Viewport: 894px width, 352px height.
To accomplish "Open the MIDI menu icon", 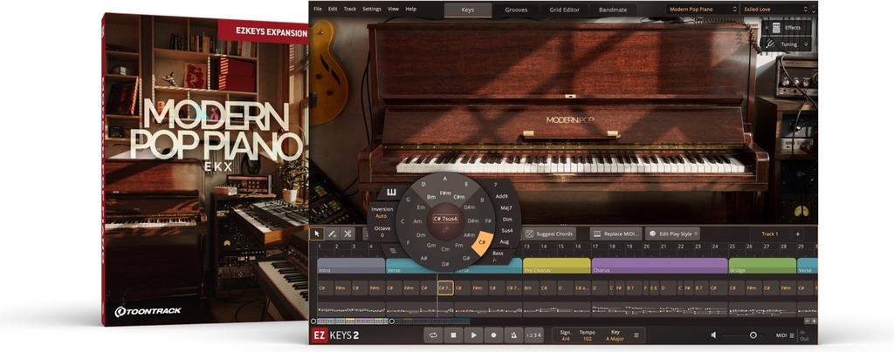I will [791, 335].
